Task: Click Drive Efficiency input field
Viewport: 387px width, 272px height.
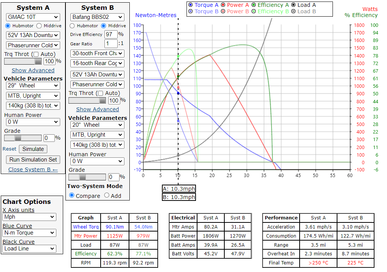Action: tap(111, 34)
